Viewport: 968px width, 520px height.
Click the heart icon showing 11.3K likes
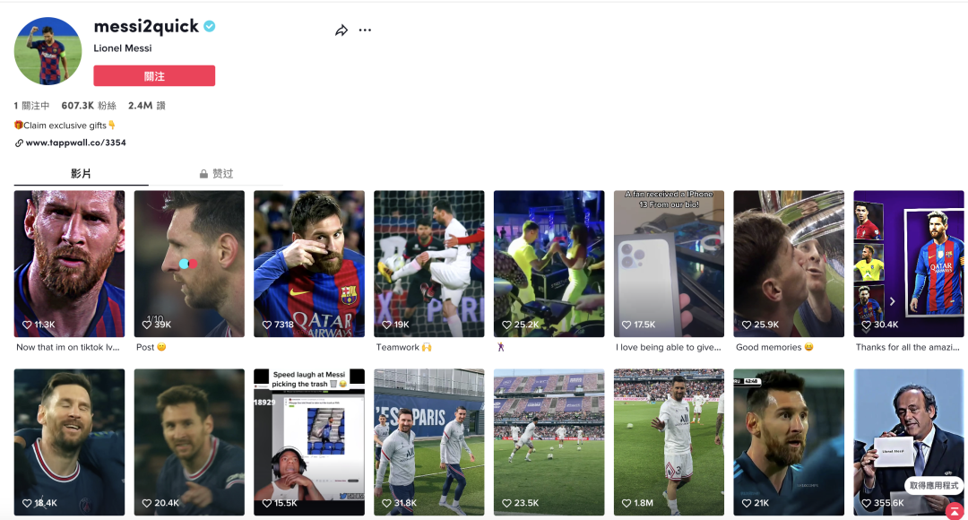(x=27, y=325)
